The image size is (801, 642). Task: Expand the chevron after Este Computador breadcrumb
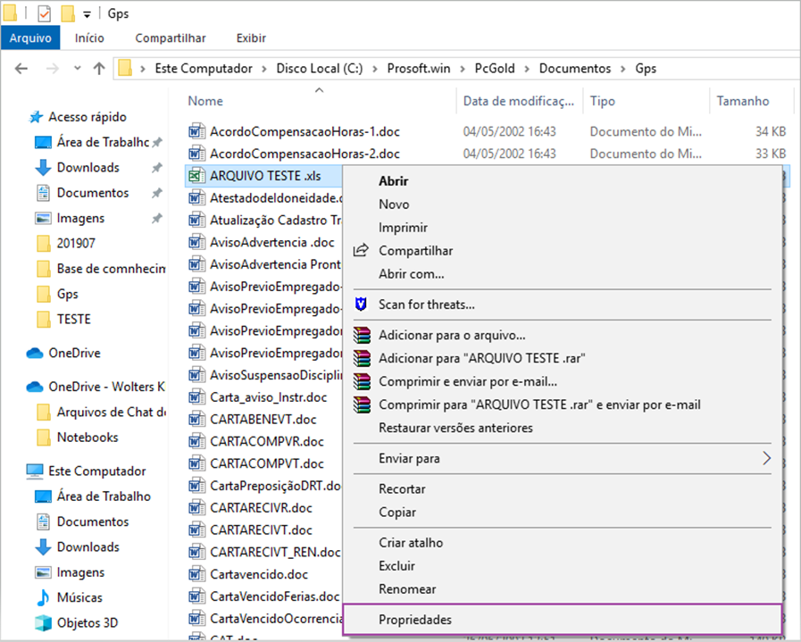[x=264, y=69]
